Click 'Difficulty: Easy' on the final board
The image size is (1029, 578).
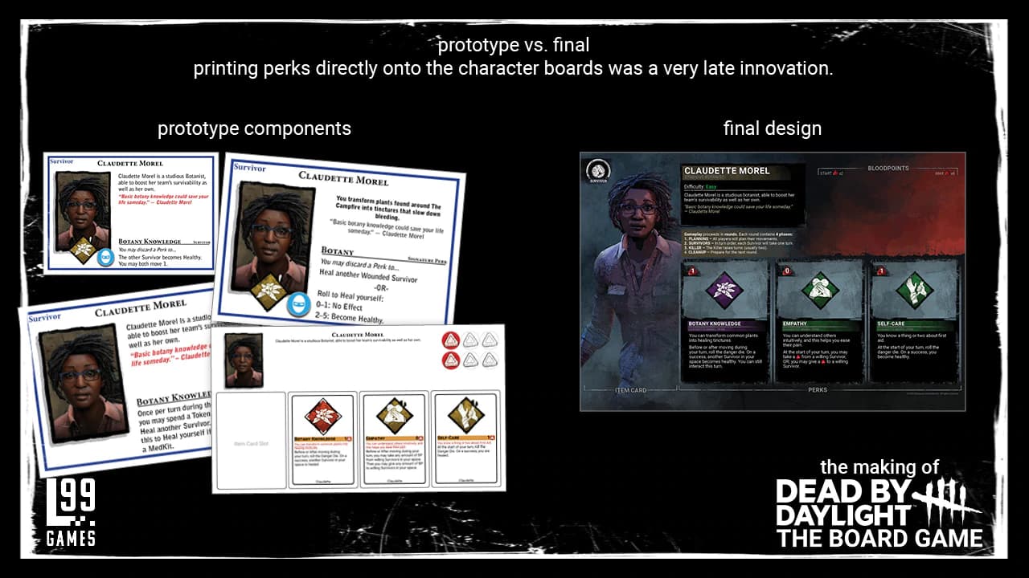point(700,185)
